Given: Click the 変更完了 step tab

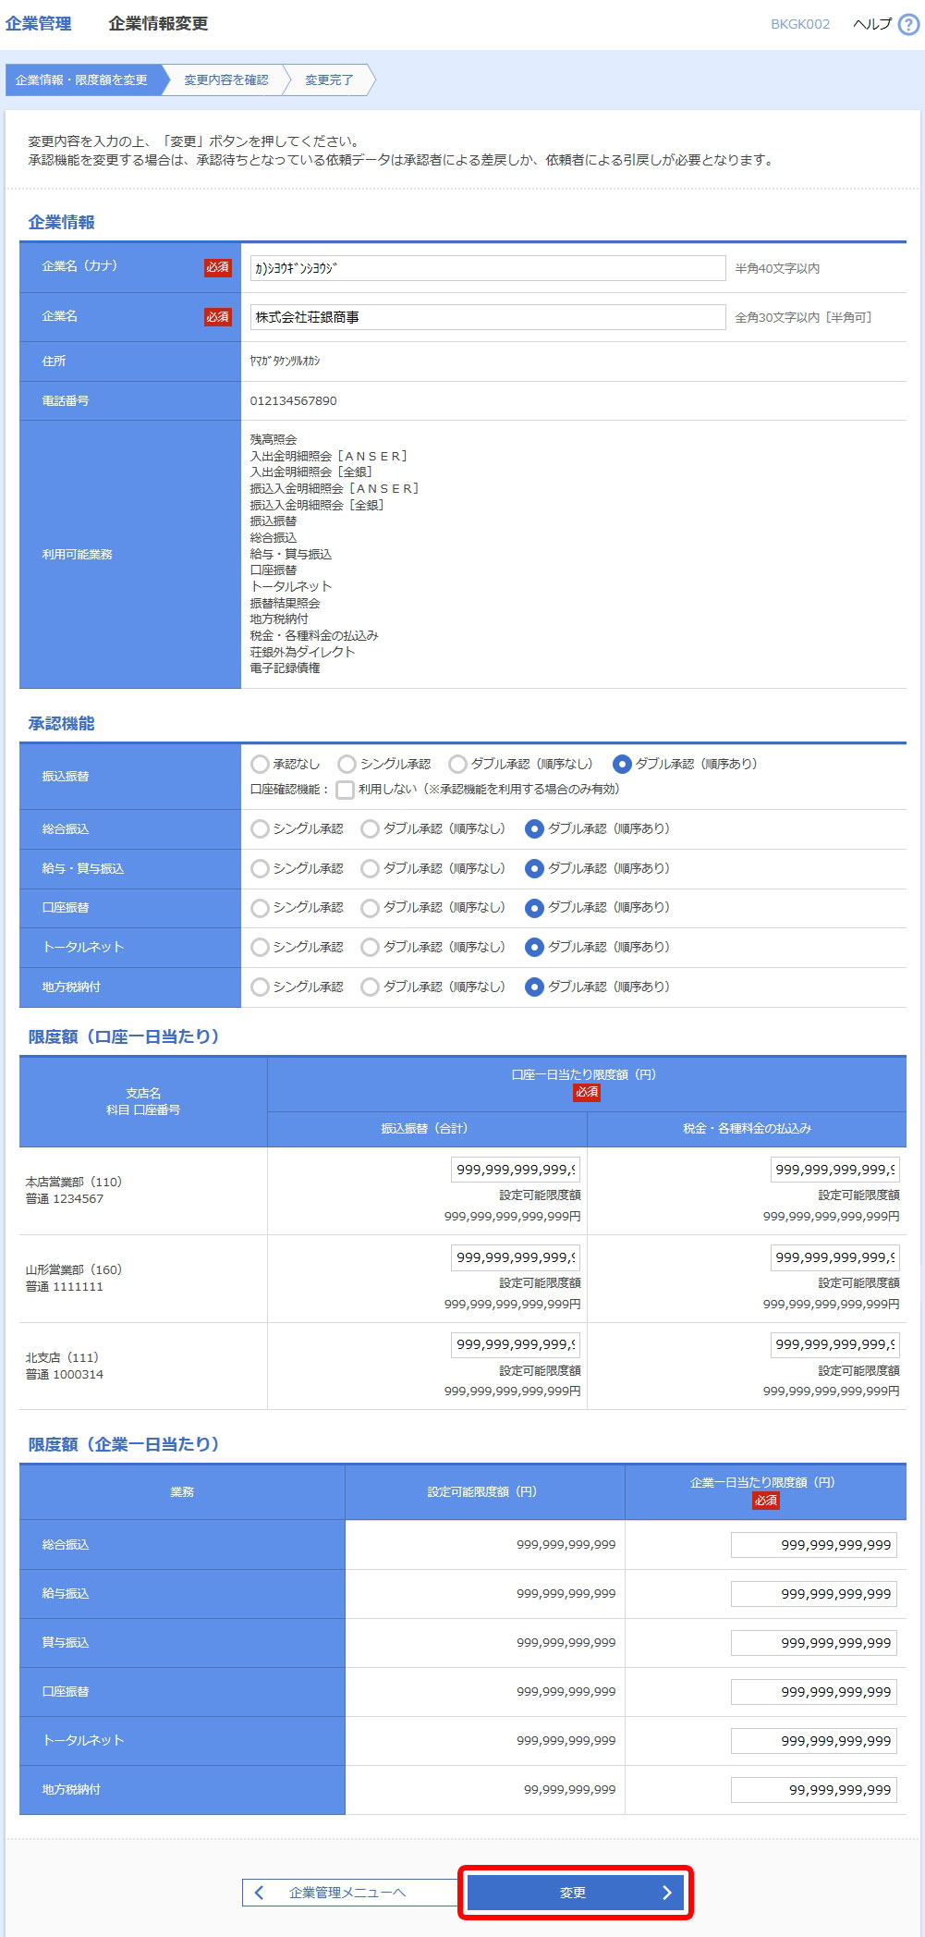Looking at the screenshot, I should click(329, 80).
